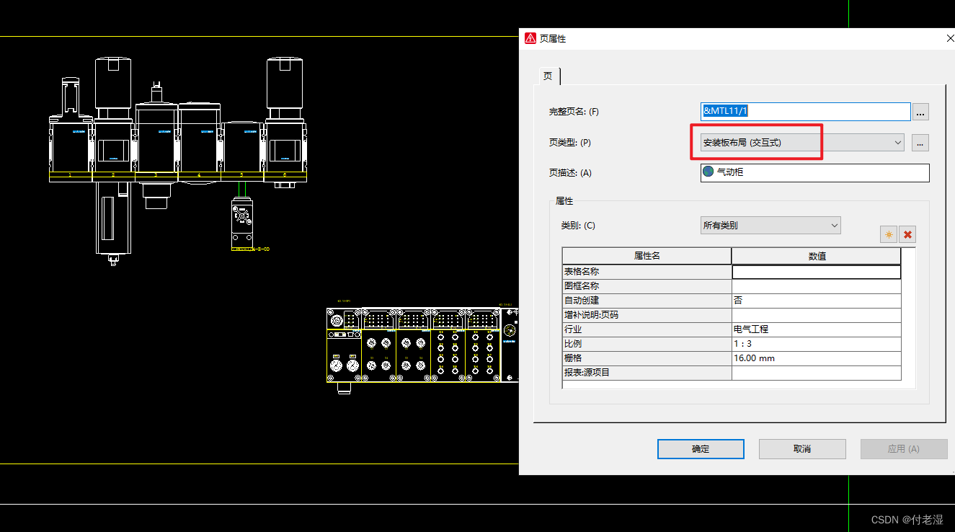Select the &MTL11/1 page name input field
The width and height of the screenshot is (955, 532).
point(804,111)
